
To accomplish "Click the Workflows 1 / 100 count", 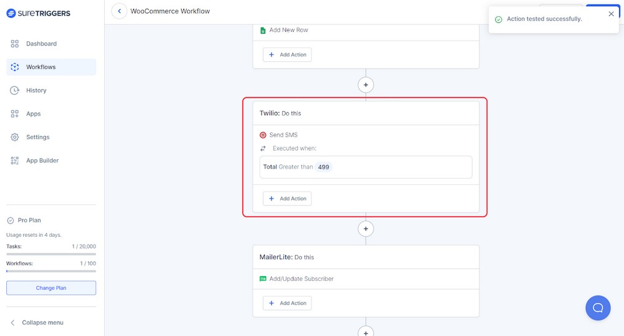I will (x=88, y=264).
